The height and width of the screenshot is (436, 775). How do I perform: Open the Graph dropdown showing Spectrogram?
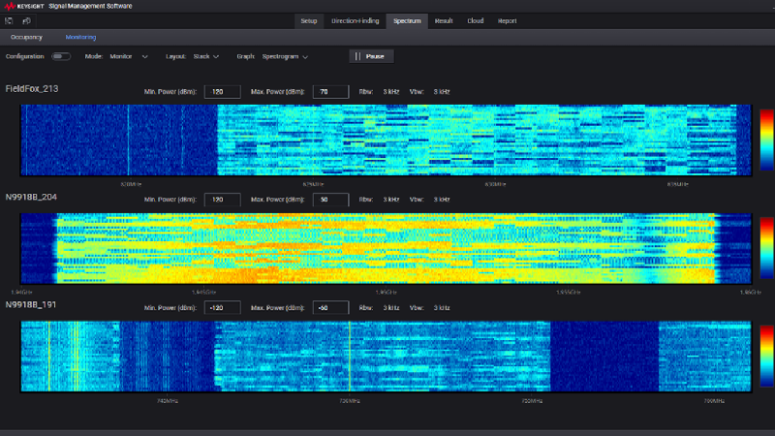[x=285, y=56]
